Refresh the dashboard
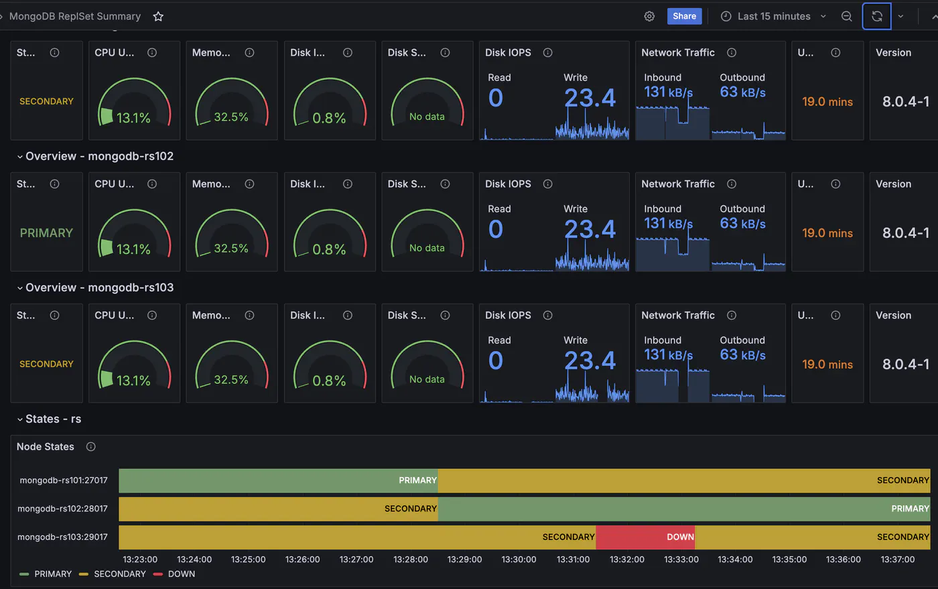The height and width of the screenshot is (589, 938). [x=876, y=16]
